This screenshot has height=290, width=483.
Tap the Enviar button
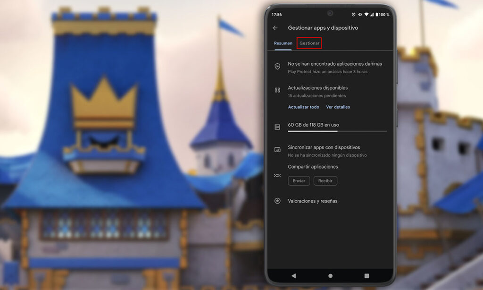[299, 181]
